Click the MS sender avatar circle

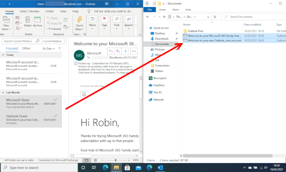(79, 55)
